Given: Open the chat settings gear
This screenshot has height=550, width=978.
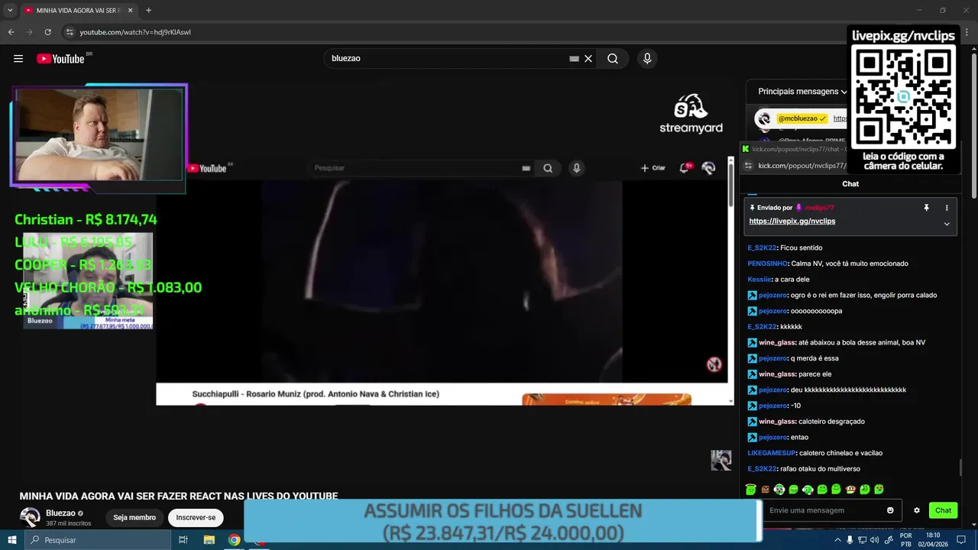Looking at the screenshot, I should point(917,510).
